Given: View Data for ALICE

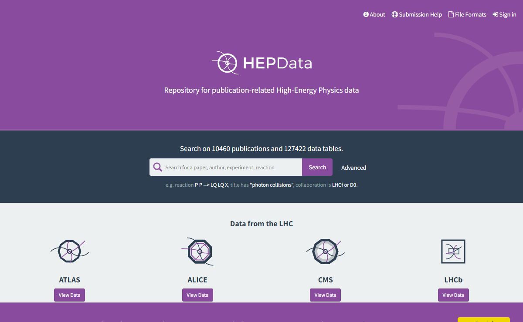Looking at the screenshot, I should [197, 295].
